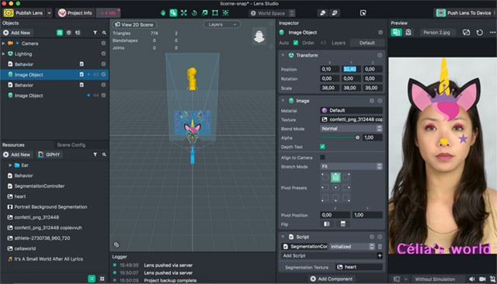
Task: Toggle the Depth Test checkbox
Action: 322,147
